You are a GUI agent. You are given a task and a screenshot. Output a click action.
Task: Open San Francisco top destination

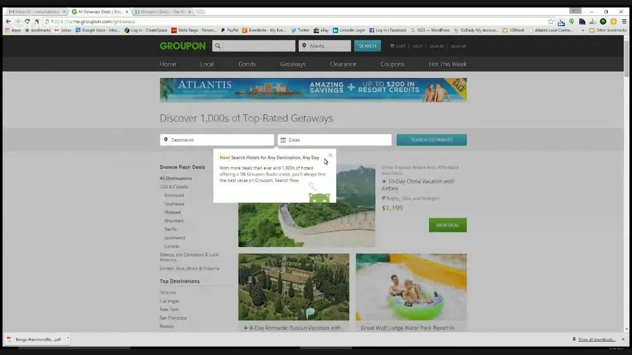point(173,318)
